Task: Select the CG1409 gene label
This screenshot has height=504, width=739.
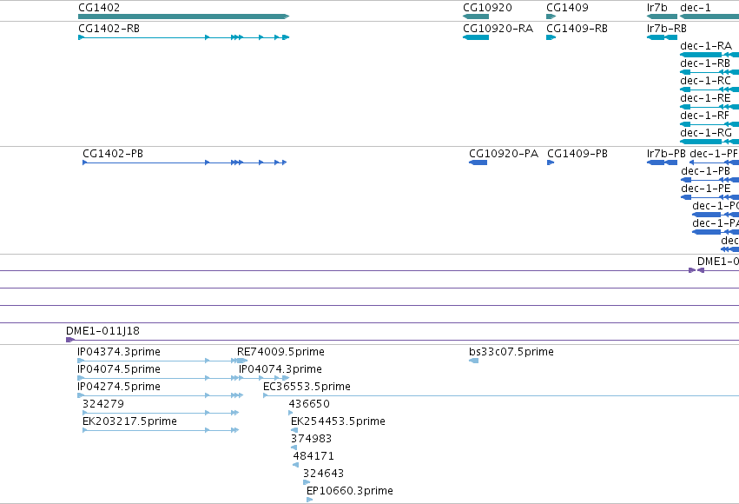Action: click(567, 8)
